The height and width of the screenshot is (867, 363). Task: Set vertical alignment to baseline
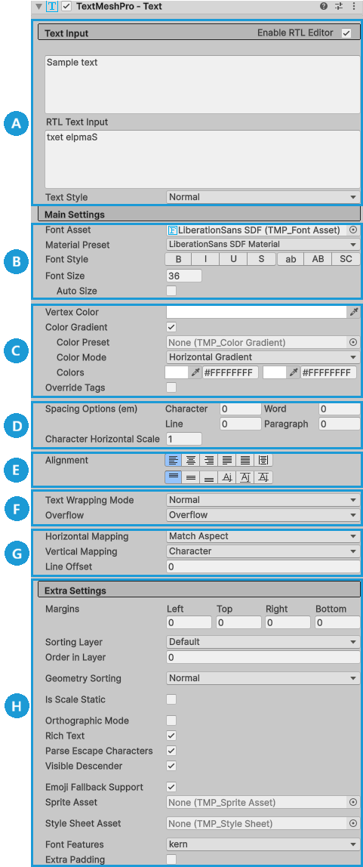coord(226,477)
